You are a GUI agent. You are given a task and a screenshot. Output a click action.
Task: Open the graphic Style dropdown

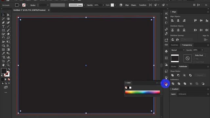[115, 5]
